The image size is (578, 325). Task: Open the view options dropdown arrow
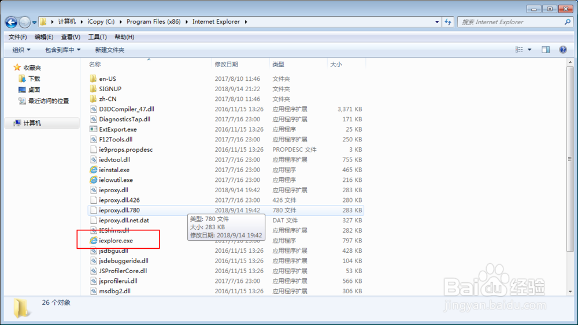pos(529,50)
